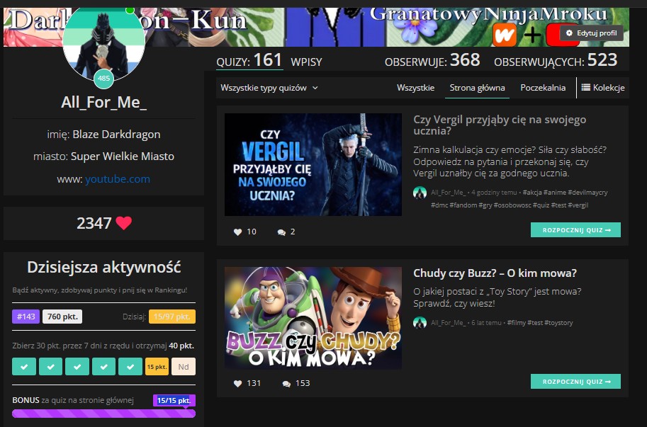The image size is (647, 427).
Task: Click the yellow 15 pkt. day box
Action: tap(156, 366)
